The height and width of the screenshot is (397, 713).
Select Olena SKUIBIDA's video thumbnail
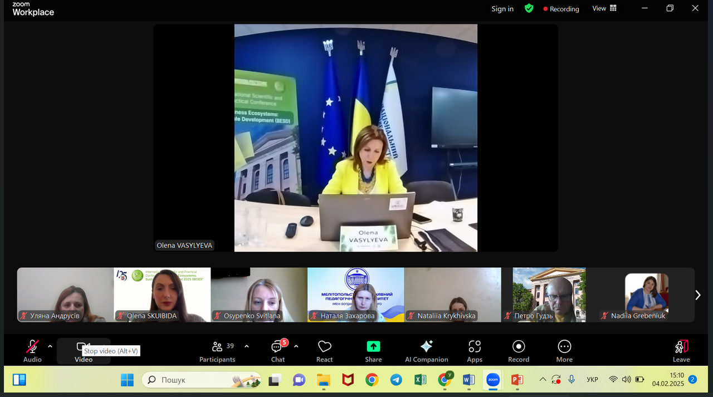162,295
